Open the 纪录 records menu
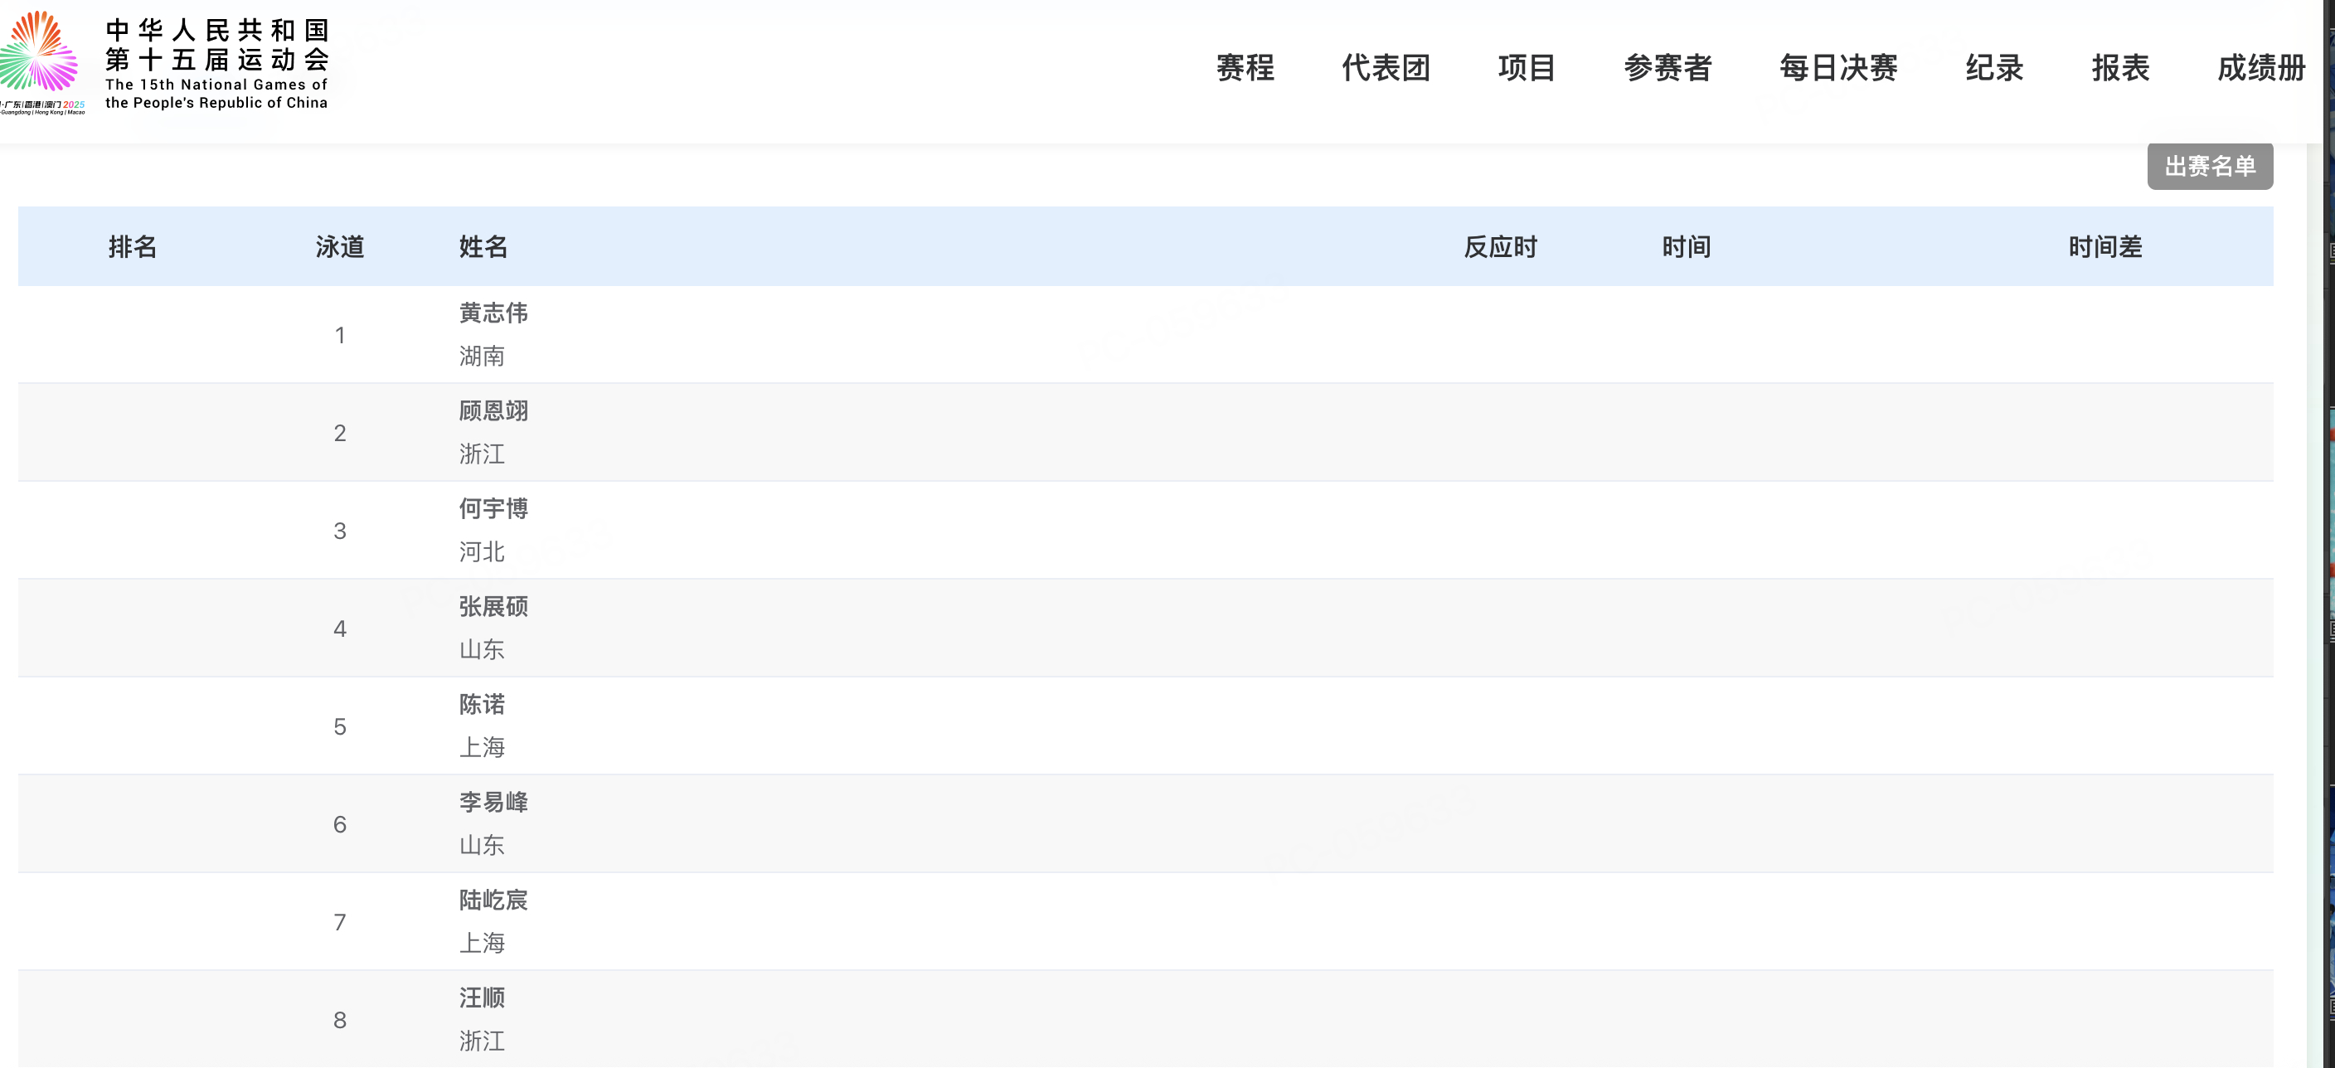Screen dimensions: 2335x1068 [x=1993, y=68]
